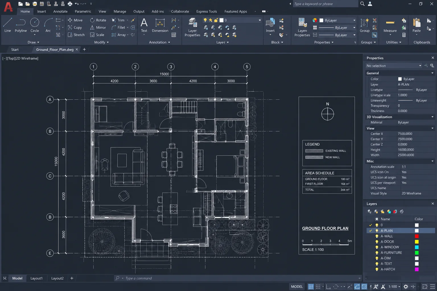
Task: Open the Parametric ribbon tab
Action: tap(83, 11)
